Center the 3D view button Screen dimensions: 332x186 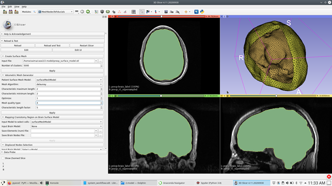227,16
